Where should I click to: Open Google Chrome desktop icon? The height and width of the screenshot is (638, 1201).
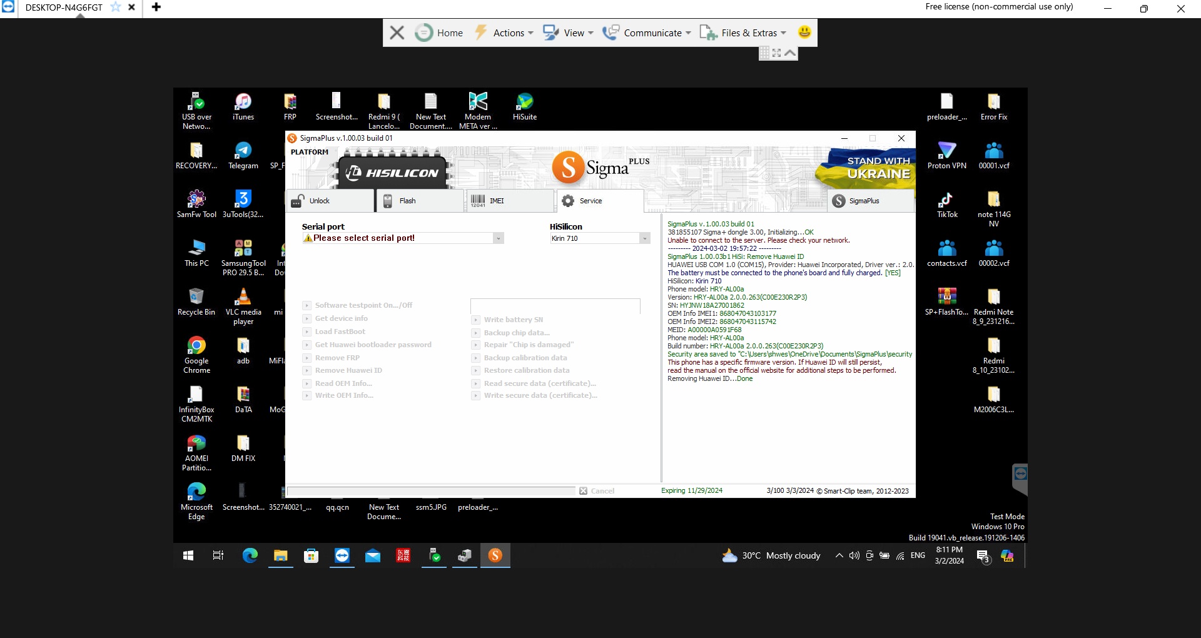(x=196, y=355)
